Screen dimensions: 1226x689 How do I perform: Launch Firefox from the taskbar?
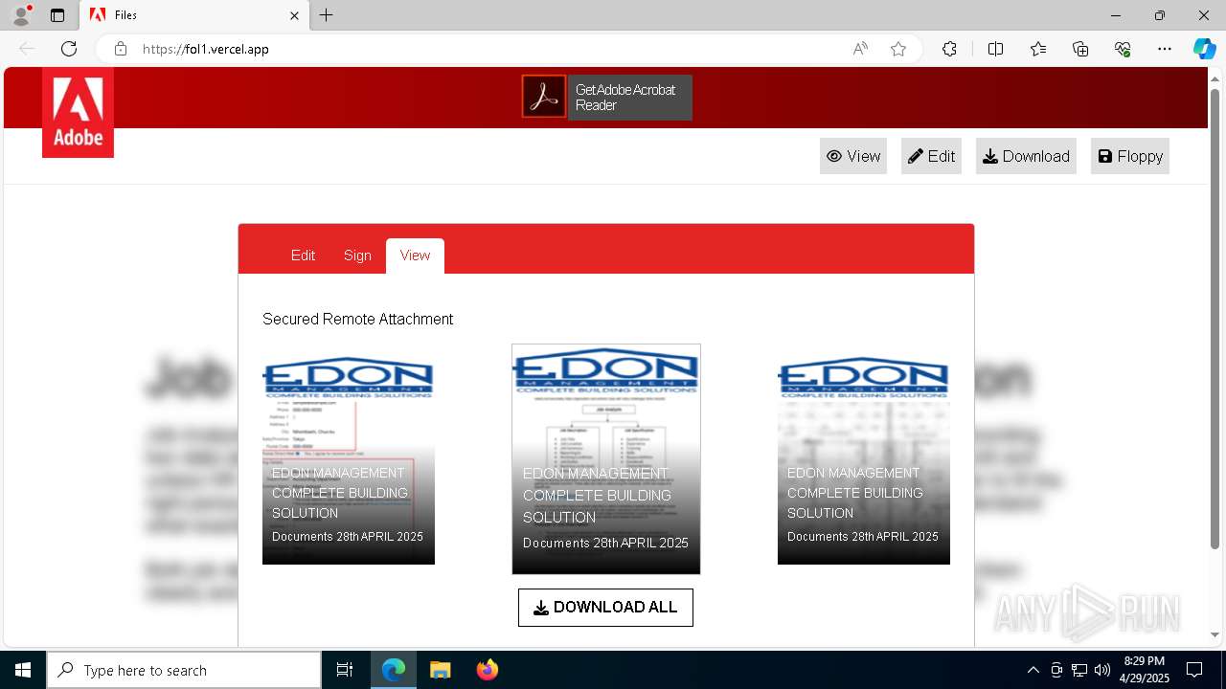pyautogui.click(x=488, y=670)
